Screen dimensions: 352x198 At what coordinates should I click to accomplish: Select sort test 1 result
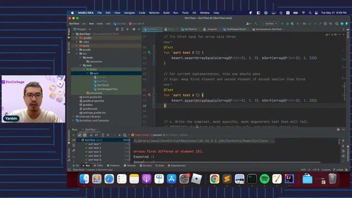94,144
